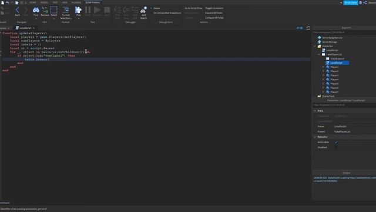Open the Replace tool
This screenshot has height=212, width=376.
tap(45, 10)
